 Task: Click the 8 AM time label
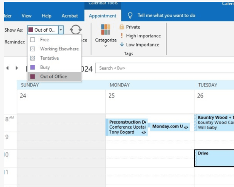pyautogui.click(x=10, y=119)
